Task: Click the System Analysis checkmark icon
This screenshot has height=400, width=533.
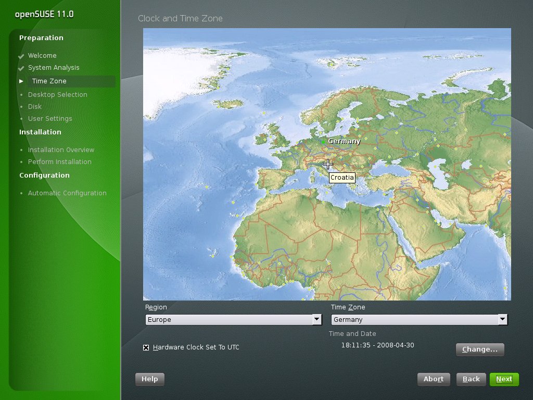Action: click(21, 68)
